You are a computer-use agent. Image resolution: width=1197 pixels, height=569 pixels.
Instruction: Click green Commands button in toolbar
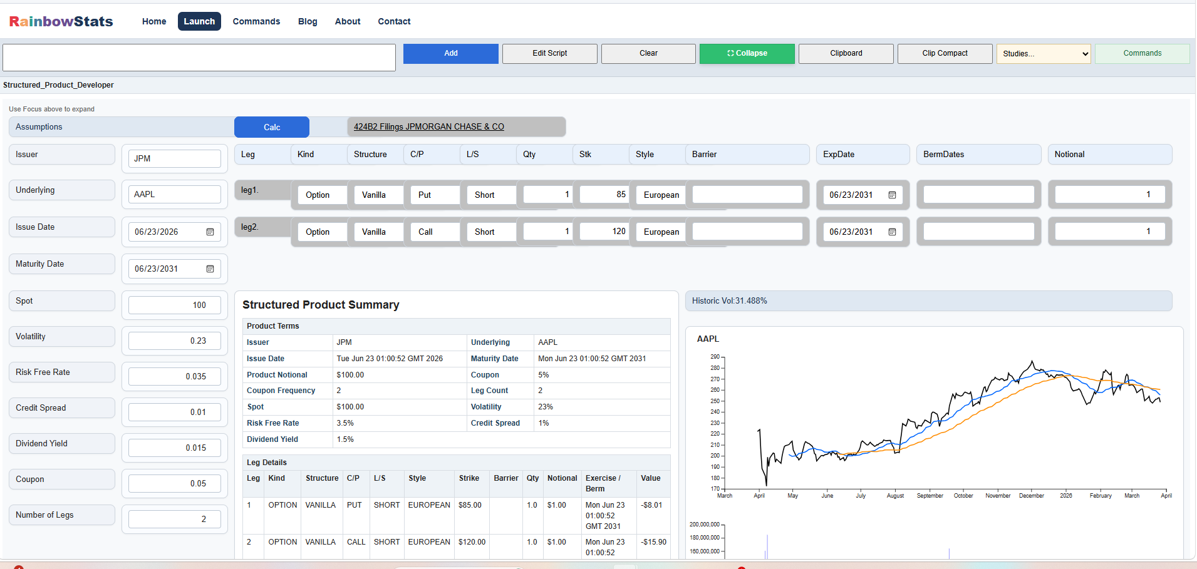(1142, 53)
